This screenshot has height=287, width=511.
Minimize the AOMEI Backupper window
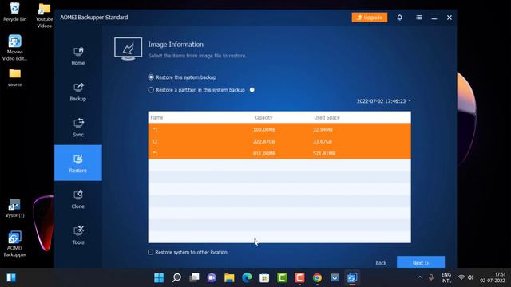434,18
